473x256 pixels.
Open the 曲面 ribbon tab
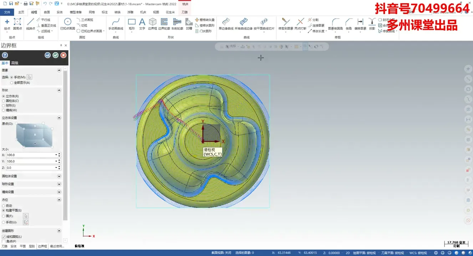coord(47,12)
